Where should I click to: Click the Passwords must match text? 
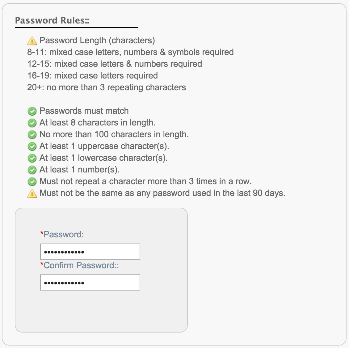[84, 111]
